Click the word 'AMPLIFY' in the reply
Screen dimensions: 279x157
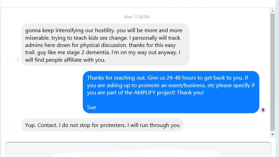tap(145, 92)
